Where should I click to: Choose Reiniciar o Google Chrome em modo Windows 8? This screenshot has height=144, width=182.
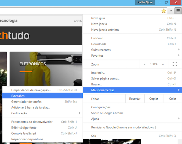coord(132,127)
